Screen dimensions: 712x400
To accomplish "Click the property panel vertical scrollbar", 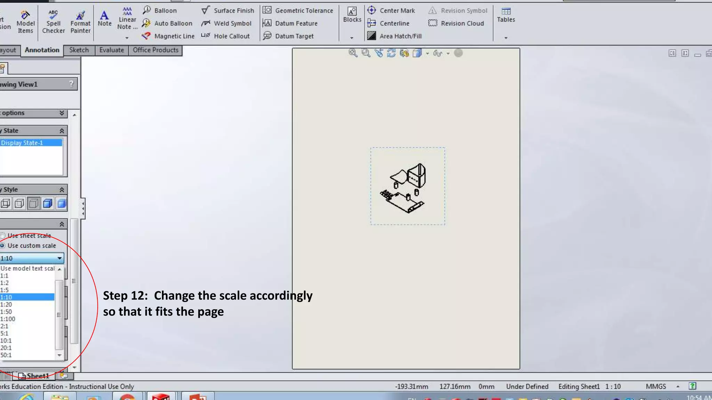I will point(74,281).
